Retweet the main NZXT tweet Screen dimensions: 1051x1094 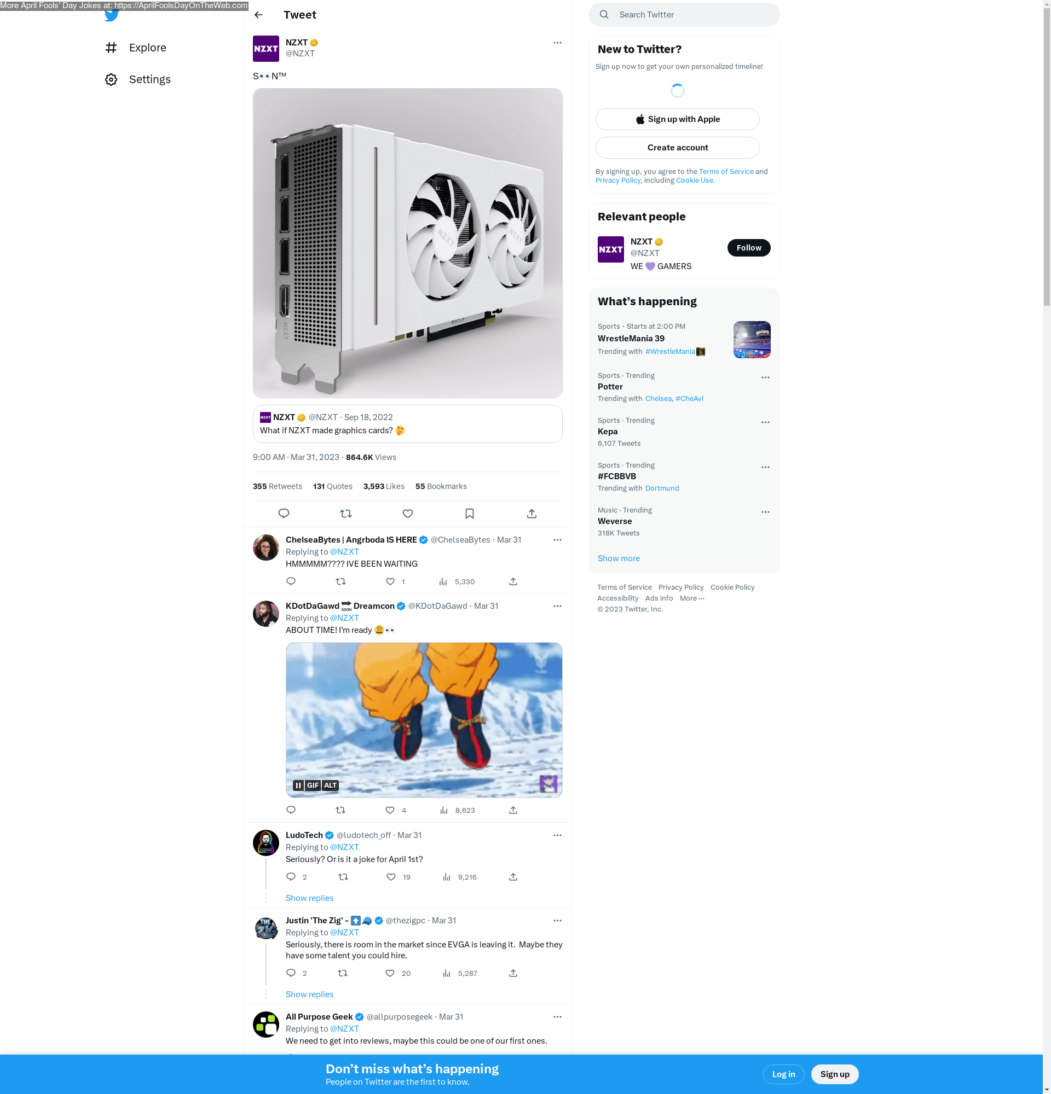(x=345, y=514)
